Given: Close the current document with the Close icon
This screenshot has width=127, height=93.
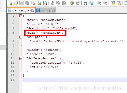Looking at the screenshot, I should [33, 3].
